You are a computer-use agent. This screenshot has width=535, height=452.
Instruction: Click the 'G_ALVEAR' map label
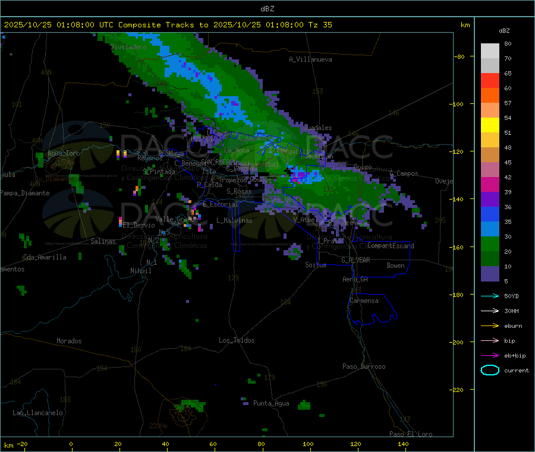[355, 260]
